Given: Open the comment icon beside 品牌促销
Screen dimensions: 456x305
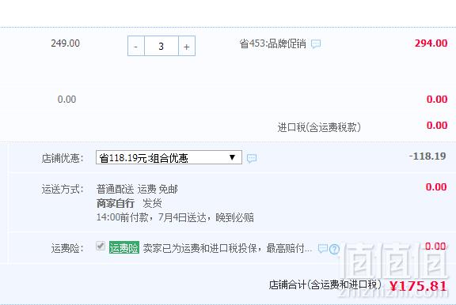Looking at the screenshot, I should tap(316, 43).
